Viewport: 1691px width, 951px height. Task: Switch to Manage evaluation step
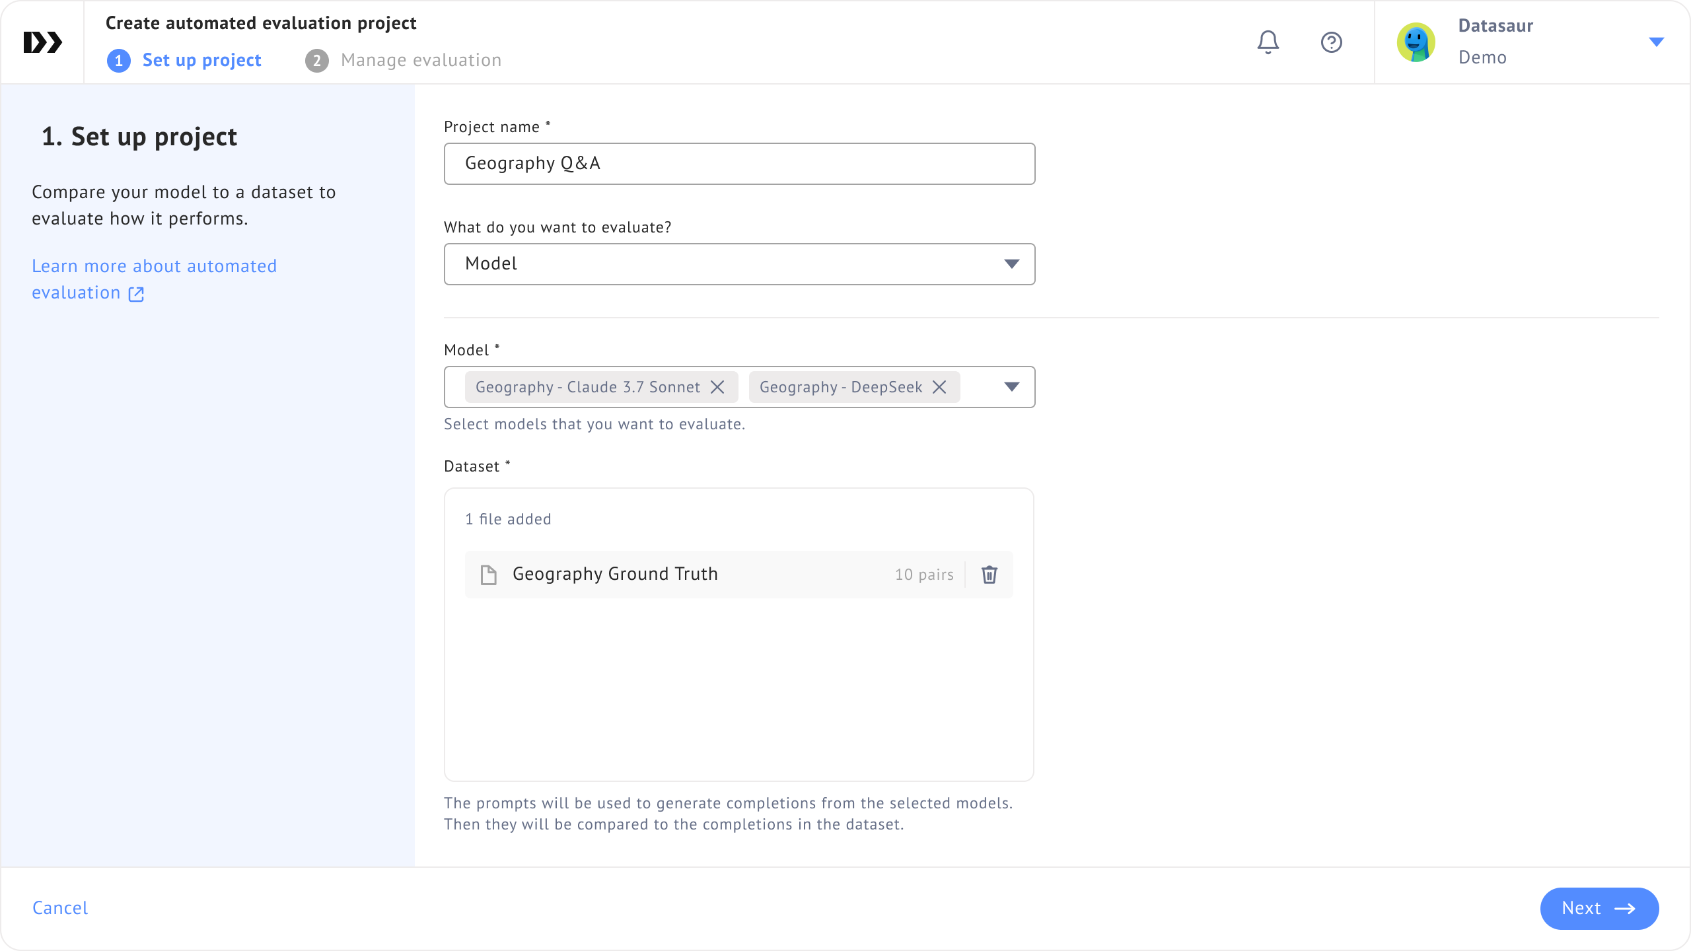(x=421, y=60)
